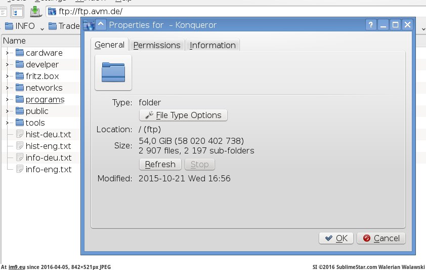Click the site icon in address bar
The height and width of the screenshot is (270, 426).
pos(52,12)
